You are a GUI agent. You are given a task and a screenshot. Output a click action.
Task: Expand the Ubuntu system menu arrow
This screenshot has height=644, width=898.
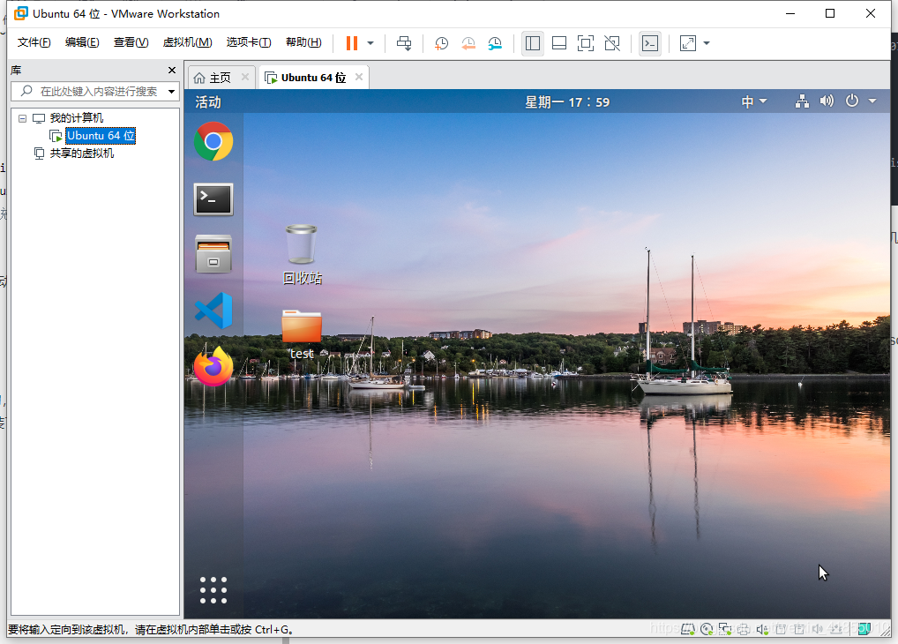(872, 101)
